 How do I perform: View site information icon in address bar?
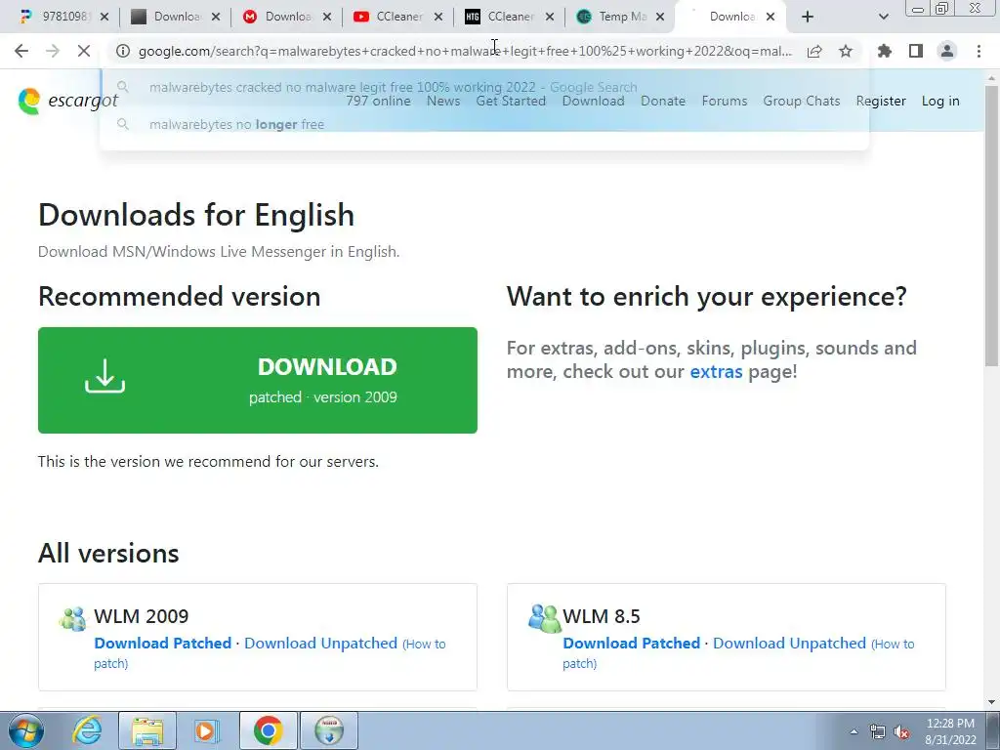(123, 51)
